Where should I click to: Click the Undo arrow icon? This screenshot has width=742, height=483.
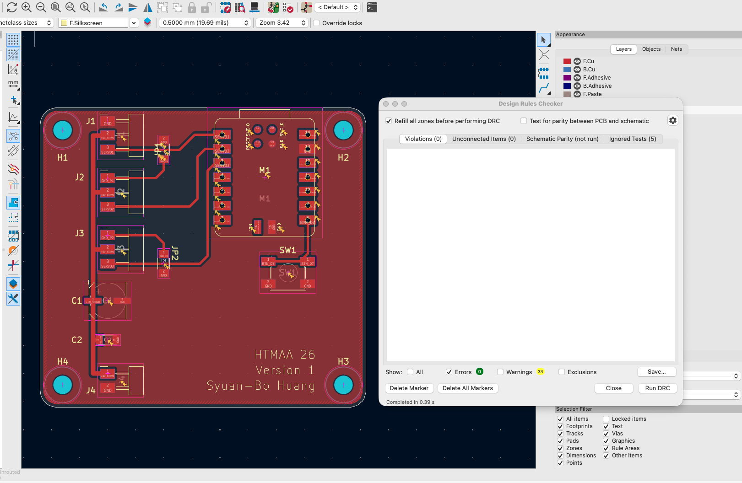pos(104,7)
